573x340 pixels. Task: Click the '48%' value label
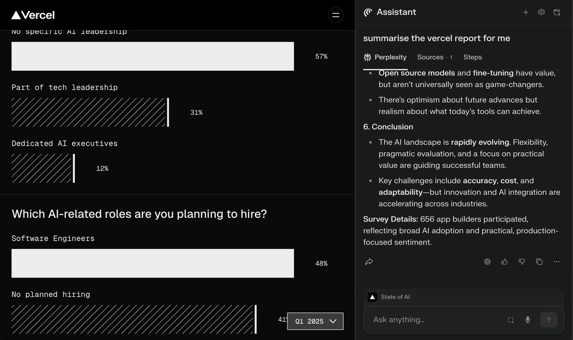[x=321, y=264]
